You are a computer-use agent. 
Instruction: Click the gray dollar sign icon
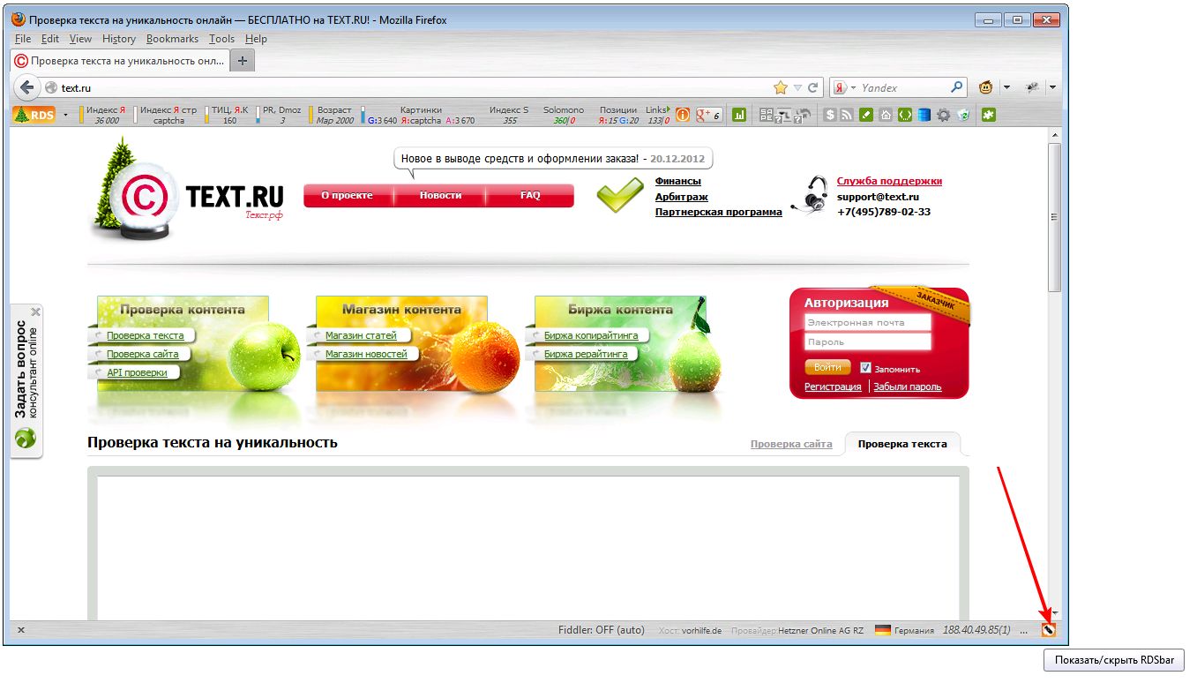pos(830,115)
